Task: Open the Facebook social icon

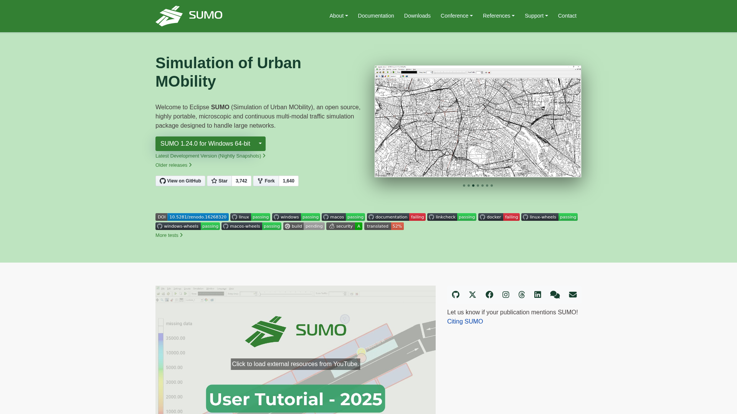Action: click(489, 294)
